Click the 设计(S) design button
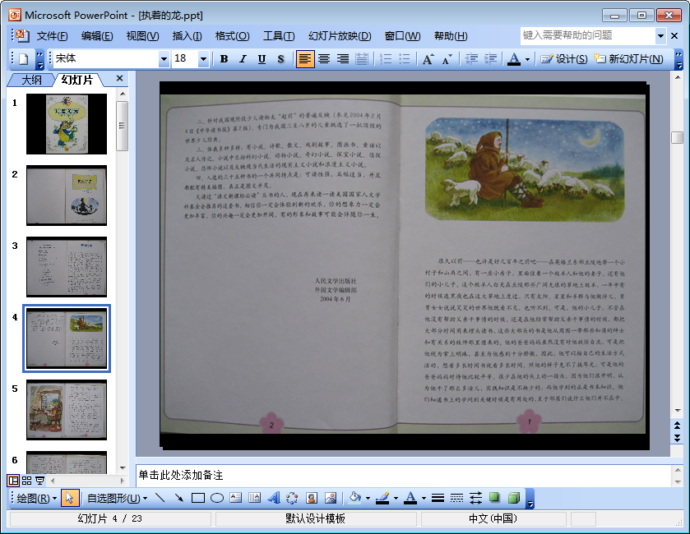Image resolution: width=690 pixels, height=534 pixels. [x=564, y=59]
